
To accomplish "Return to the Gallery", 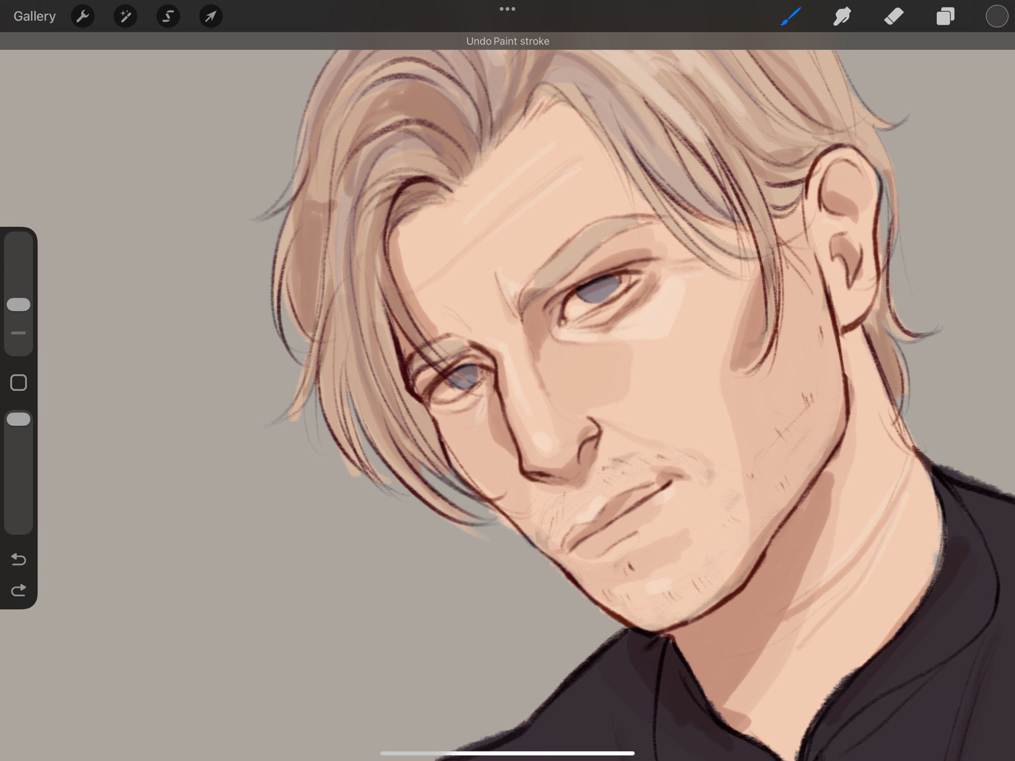I will (x=35, y=16).
